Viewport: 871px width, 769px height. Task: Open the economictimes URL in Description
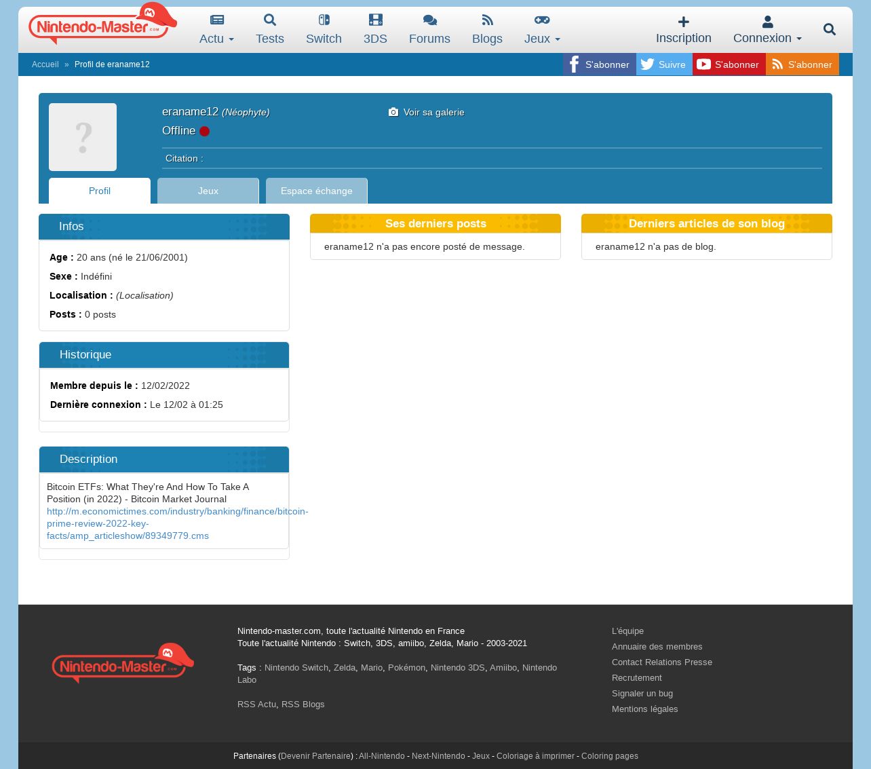tap(178, 523)
